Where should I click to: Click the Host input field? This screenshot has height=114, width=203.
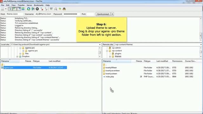pyautogui.click(x=15, y=14)
